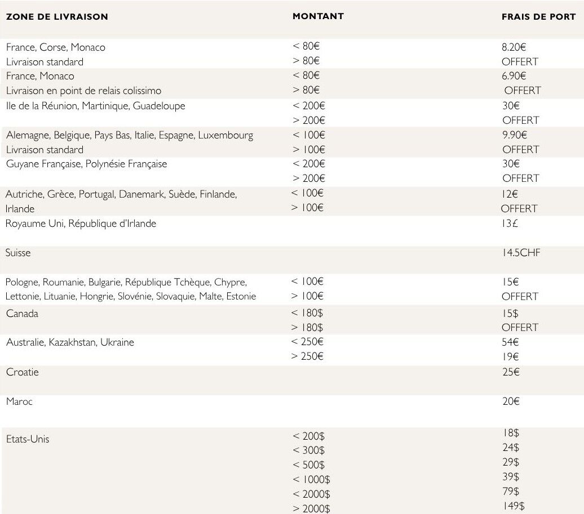Select Livraison en point de relais colissimo
Image resolution: width=584 pixels, height=514 pixels.
[x=84, y=91]
